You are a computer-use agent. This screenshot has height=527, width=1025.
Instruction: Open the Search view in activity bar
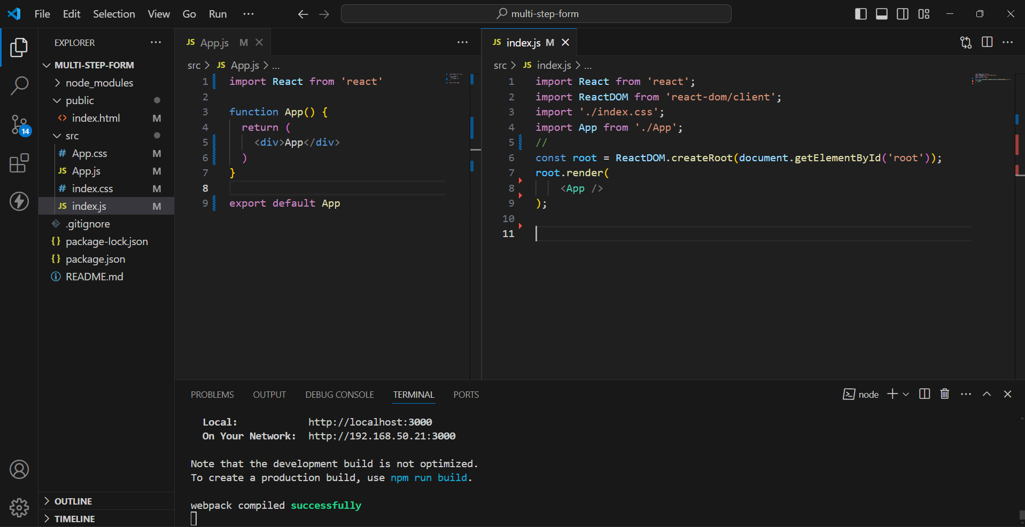pyautogui.click(x=19, y=85)
